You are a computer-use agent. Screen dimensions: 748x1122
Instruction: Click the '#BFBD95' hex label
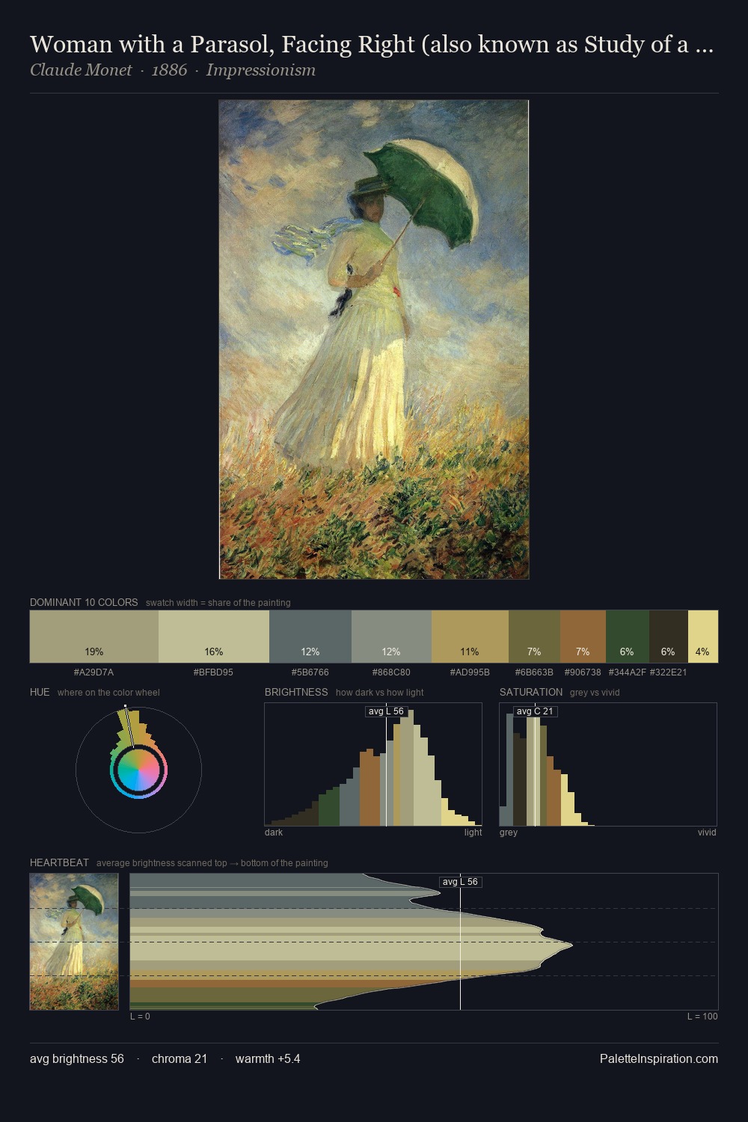click(x=213, y=672)
